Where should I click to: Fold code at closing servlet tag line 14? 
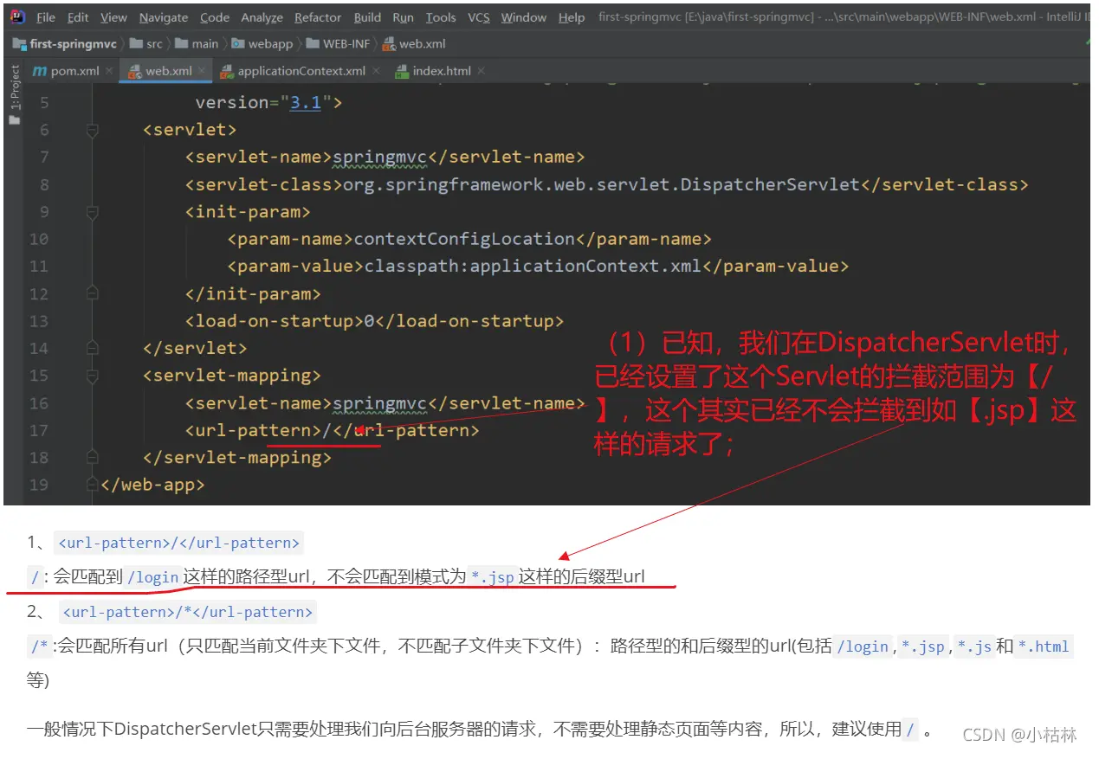pos(93,348)
